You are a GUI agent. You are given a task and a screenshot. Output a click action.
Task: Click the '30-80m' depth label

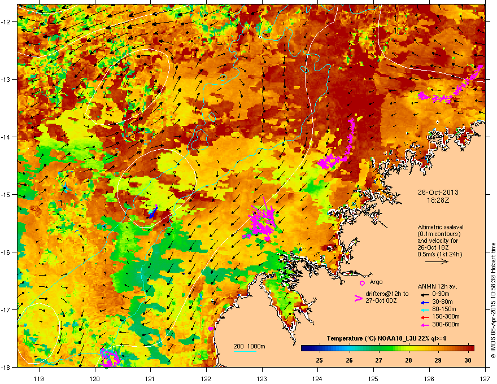pyautogui.click(x=442, y=302)
